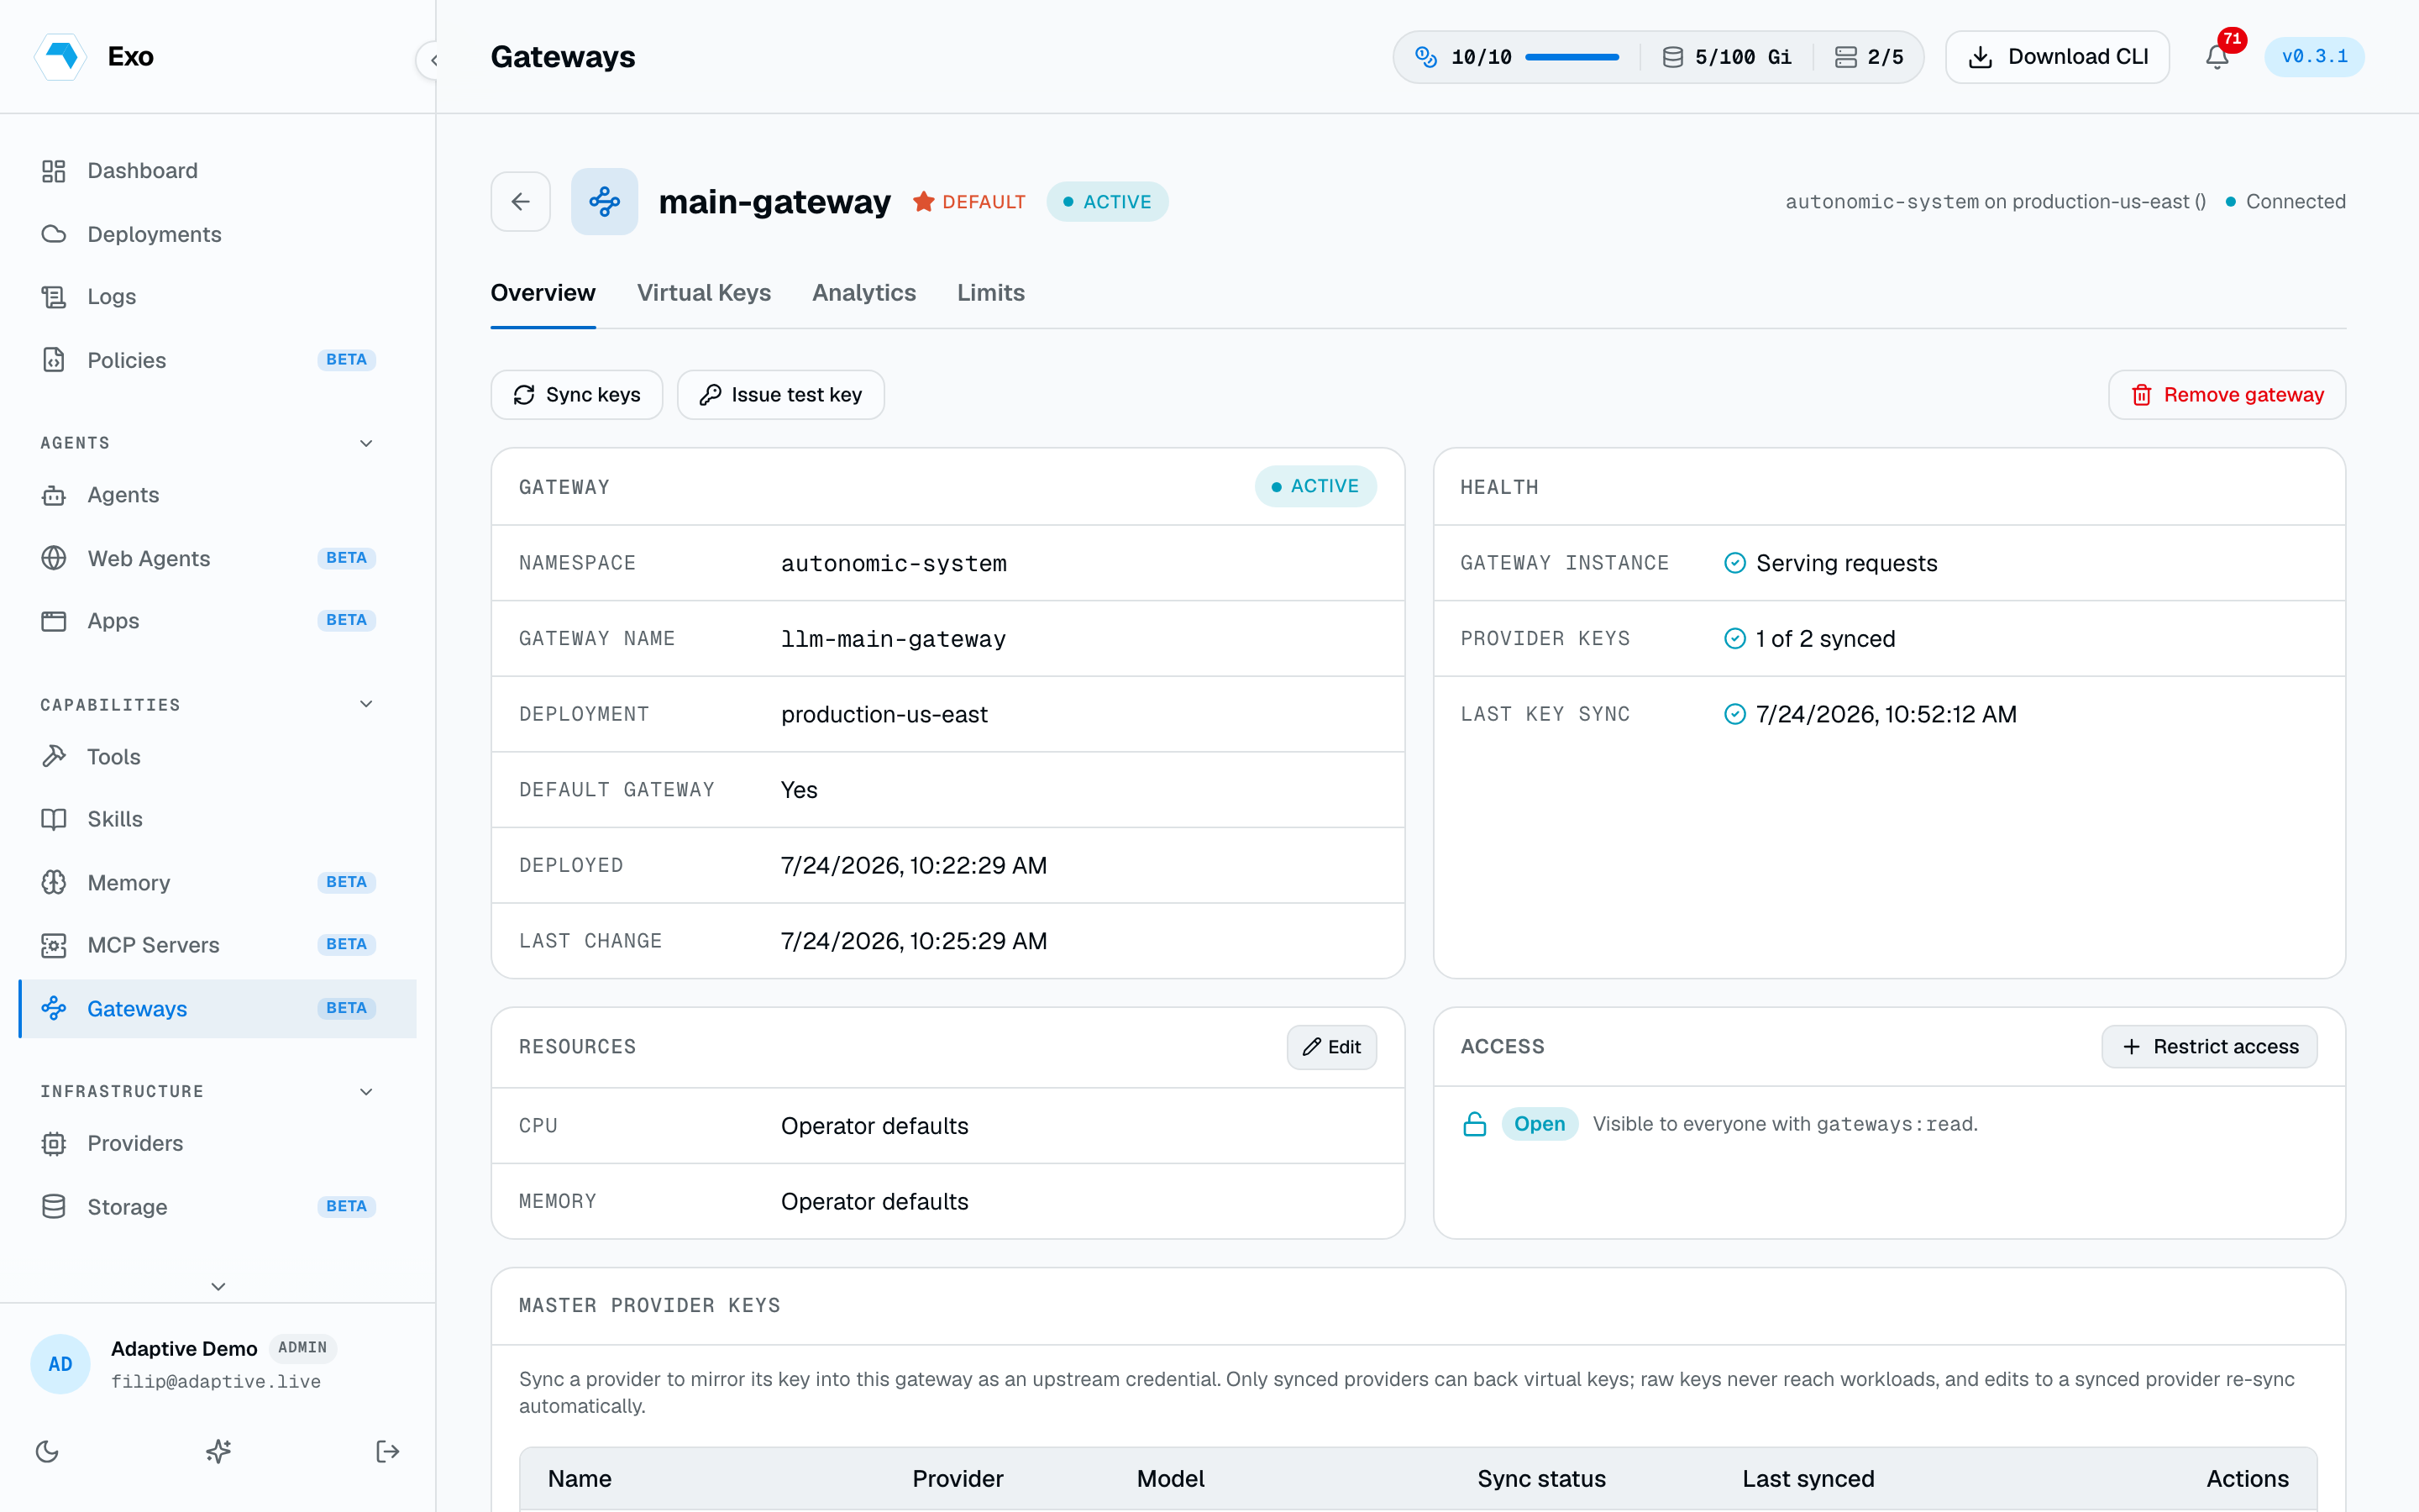Image resolution: width=2419 pixels, height=1512 pixels.
Task: Expand more sidebar items chevron
Action: (x=218, y=1286)
